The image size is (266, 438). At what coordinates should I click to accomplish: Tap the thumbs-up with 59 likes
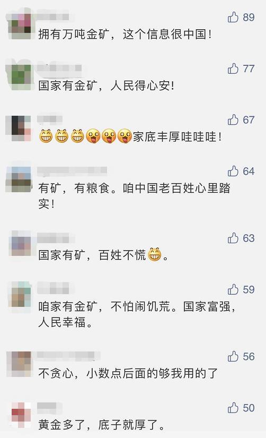click(x=233, y=290)
